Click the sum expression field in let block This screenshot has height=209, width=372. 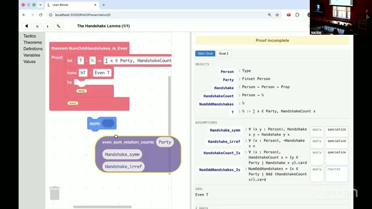pos(138,60)
